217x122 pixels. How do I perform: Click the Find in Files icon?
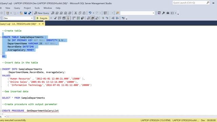118,13
